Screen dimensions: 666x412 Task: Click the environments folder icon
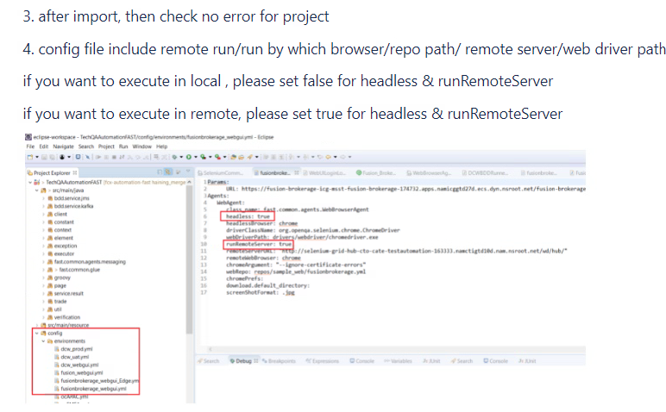(50, 341)
